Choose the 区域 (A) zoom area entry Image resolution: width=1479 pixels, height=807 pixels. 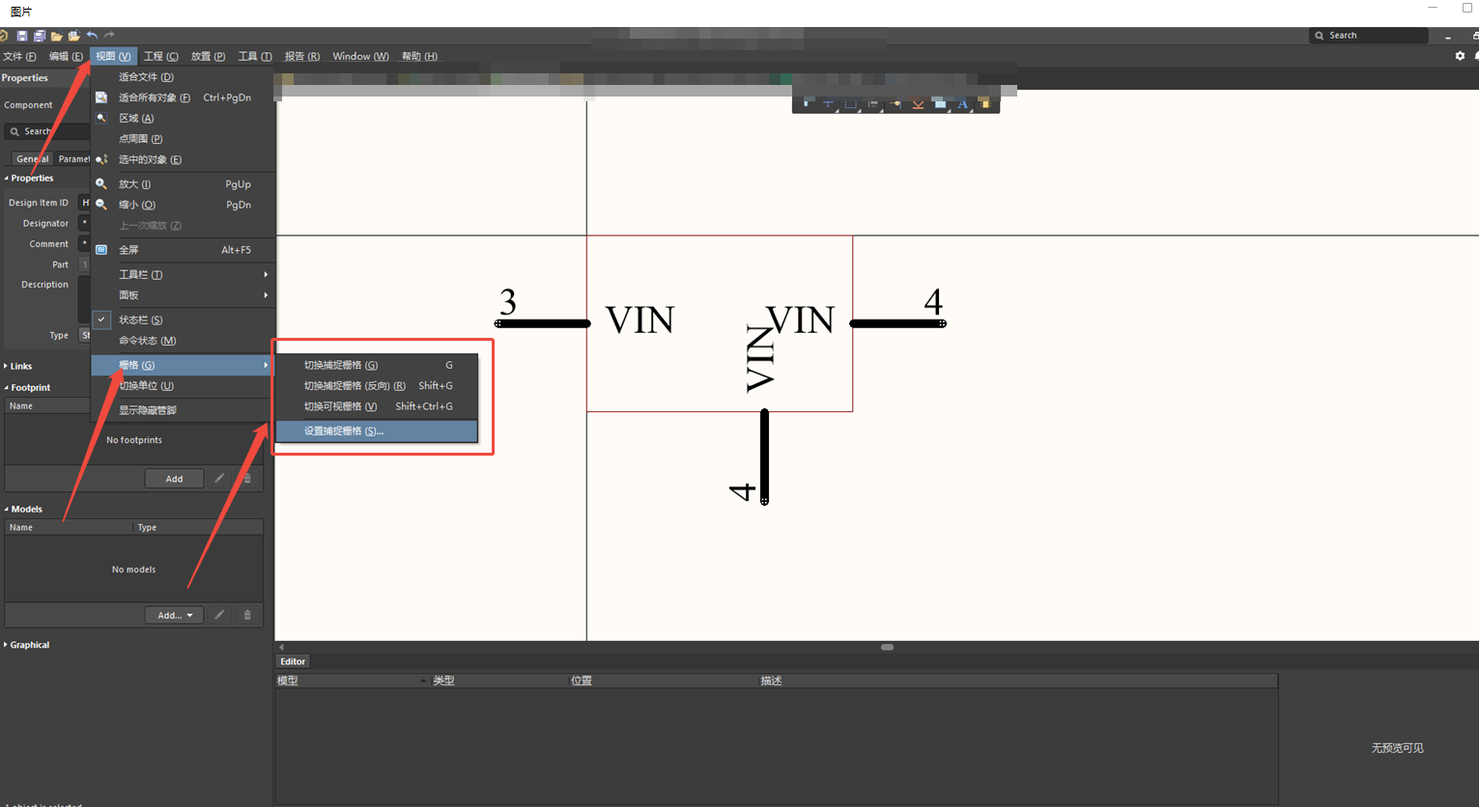coord(184,118)
